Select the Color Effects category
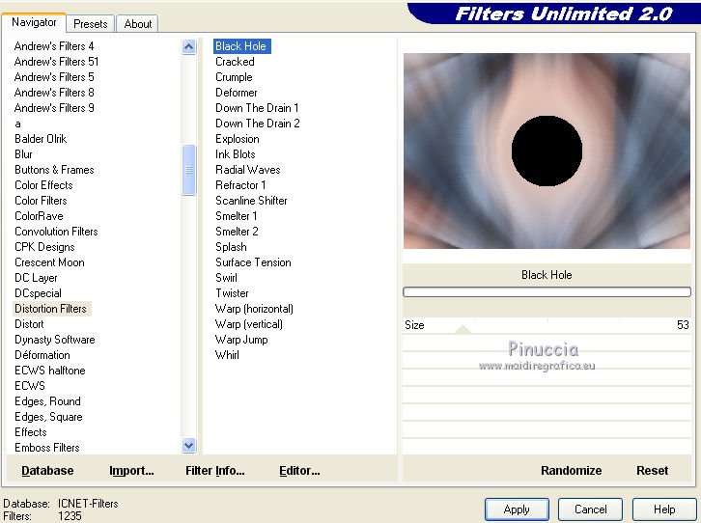Screen dimensions: 701x523 [43, 185]
